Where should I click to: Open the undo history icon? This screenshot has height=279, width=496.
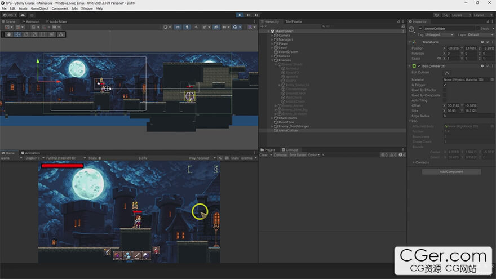point(437,15)
